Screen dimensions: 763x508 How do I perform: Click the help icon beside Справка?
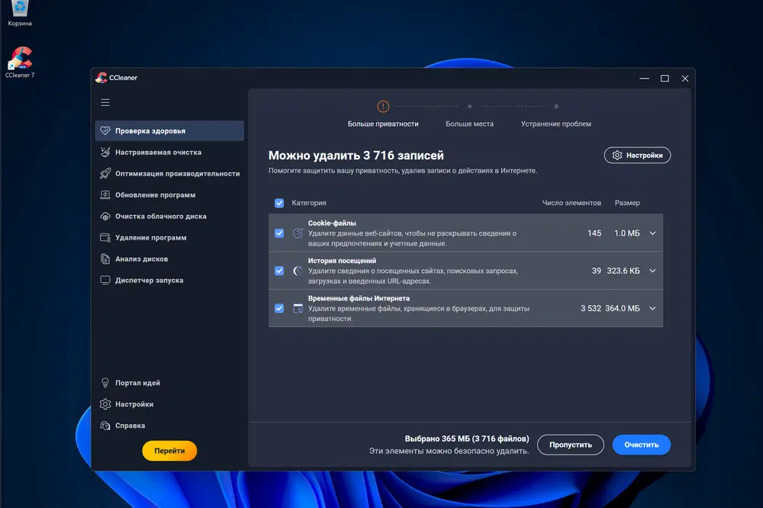tap(105, 426)
